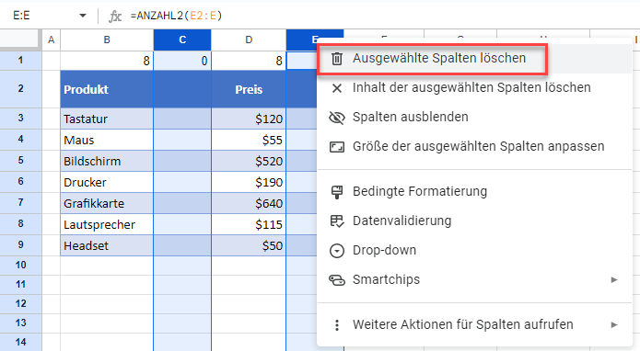Click the Headset cell
This screenshot has height=351, width=640.
pos(107,245)
